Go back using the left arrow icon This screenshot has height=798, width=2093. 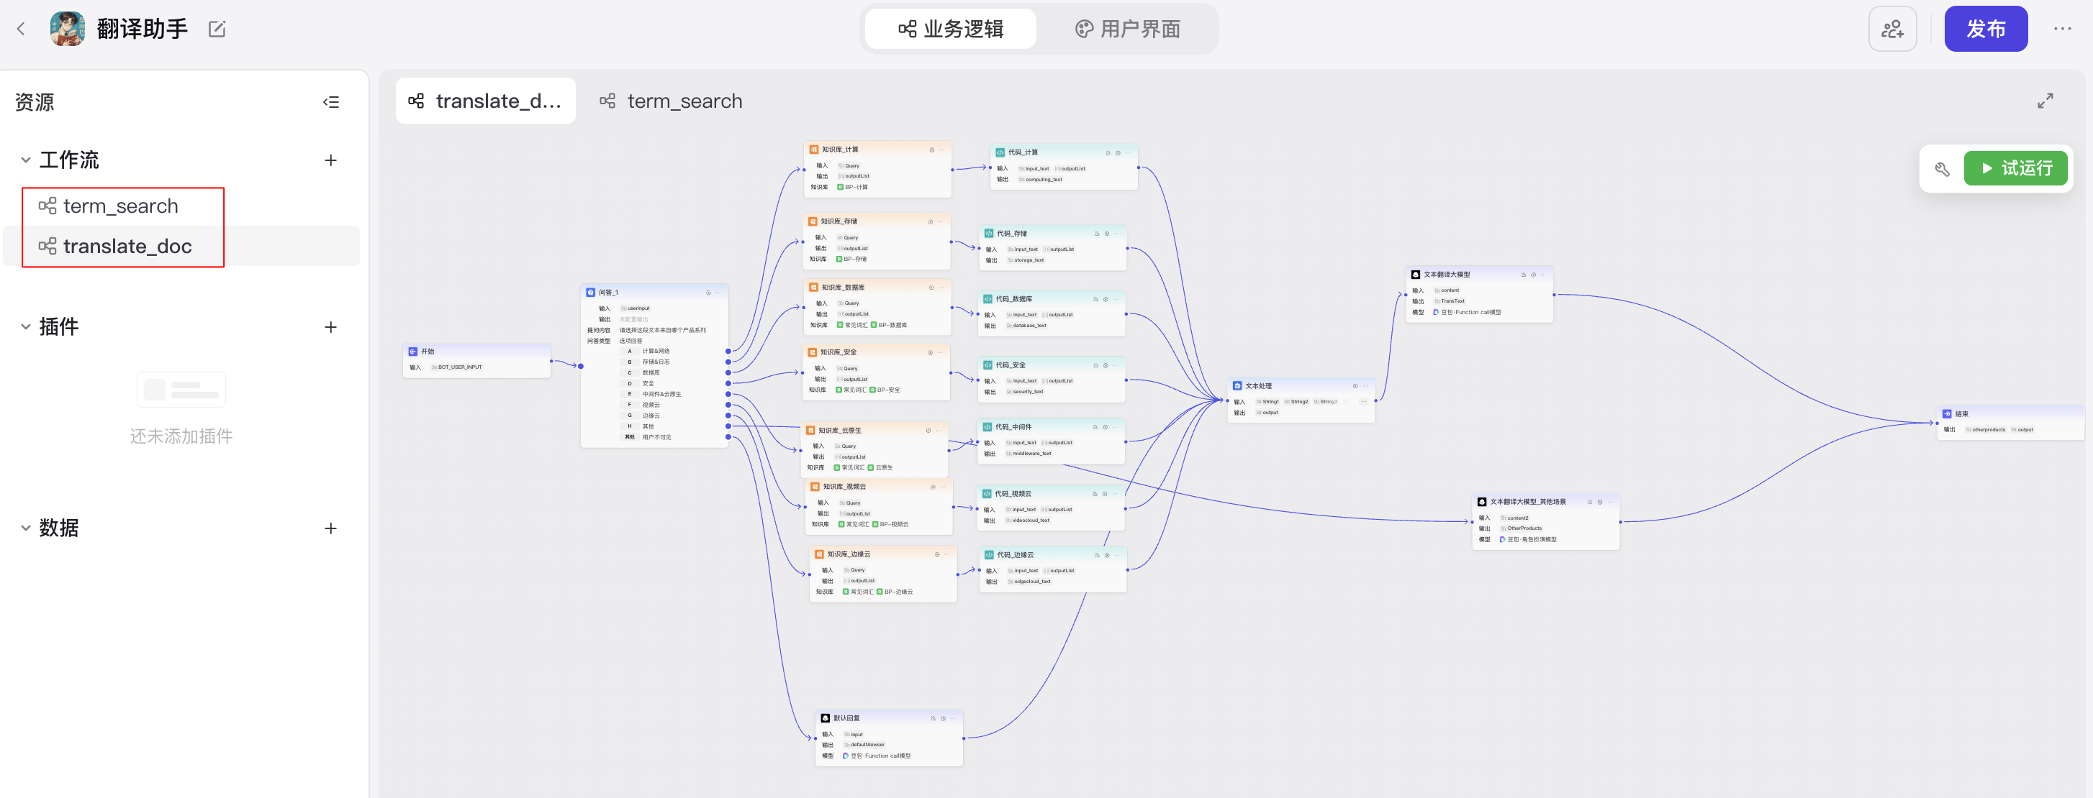(21, 29)
